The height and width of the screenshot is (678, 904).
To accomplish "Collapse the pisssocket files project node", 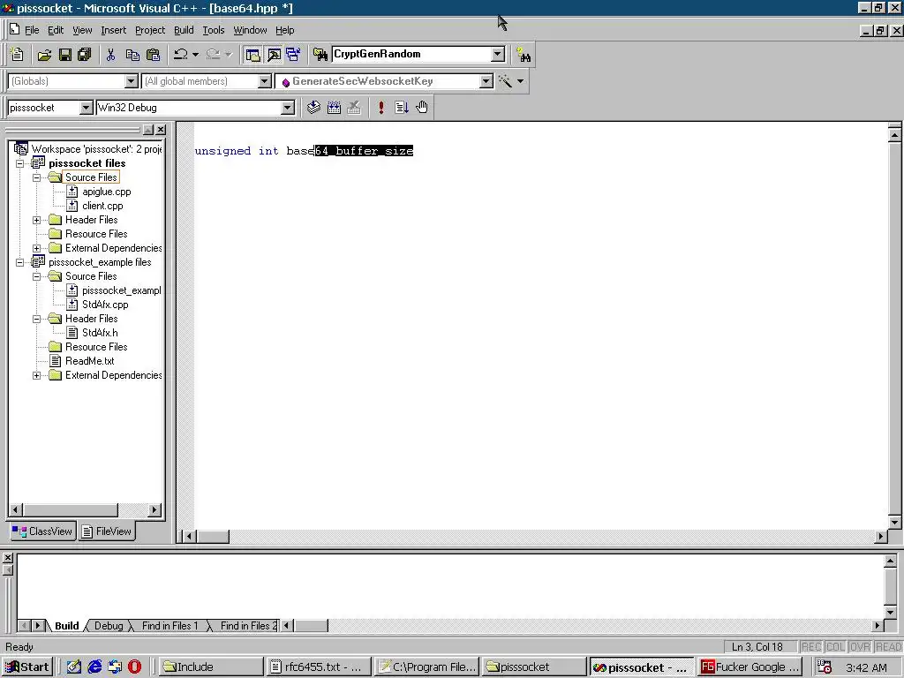I will point(19,163).
